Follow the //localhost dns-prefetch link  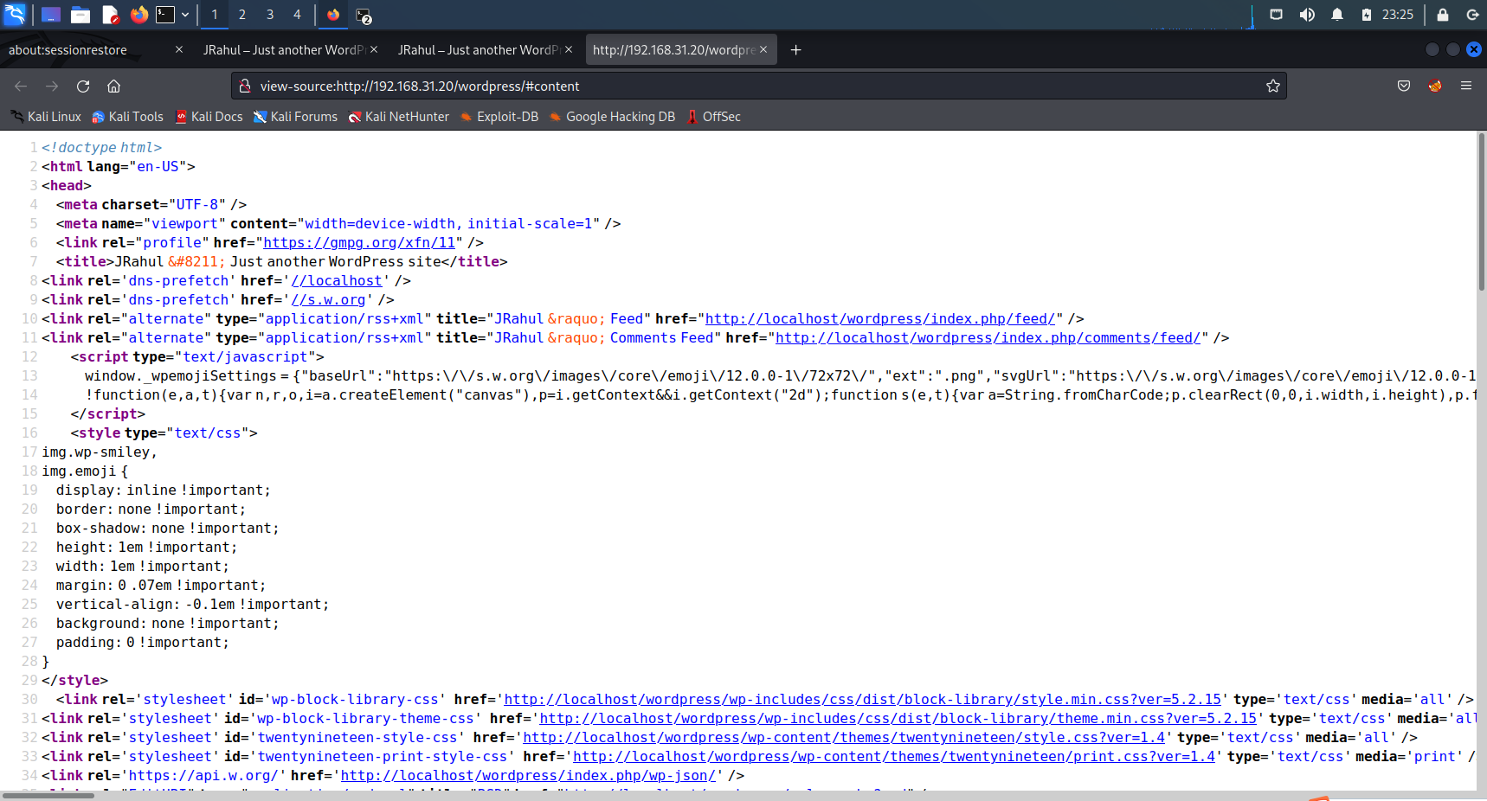[x=337, y=281]
